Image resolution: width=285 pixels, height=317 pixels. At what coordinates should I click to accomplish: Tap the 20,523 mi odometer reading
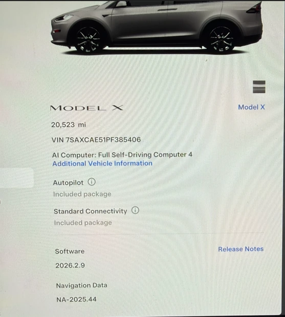(x=69, y=125)
